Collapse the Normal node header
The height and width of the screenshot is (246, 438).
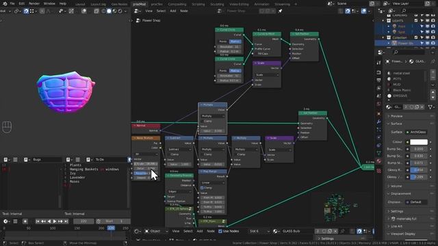[x=135, y=126]
